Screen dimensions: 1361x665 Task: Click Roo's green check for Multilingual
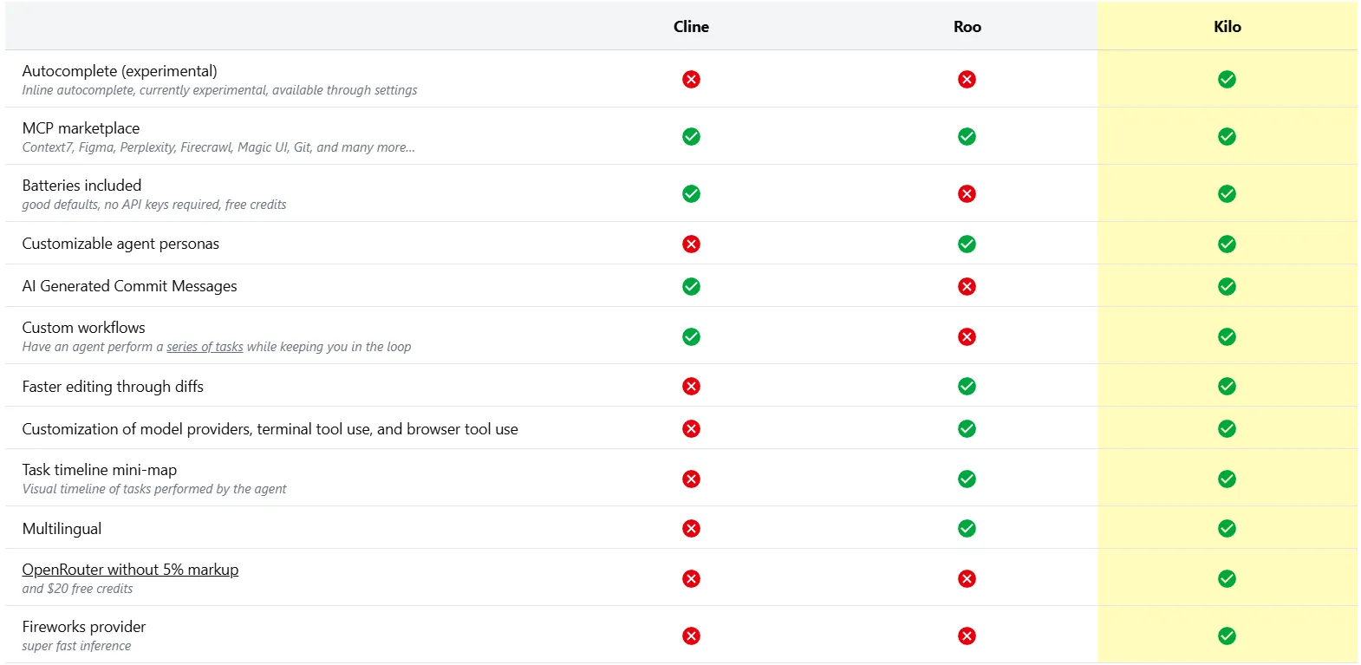tap(967, 528)
